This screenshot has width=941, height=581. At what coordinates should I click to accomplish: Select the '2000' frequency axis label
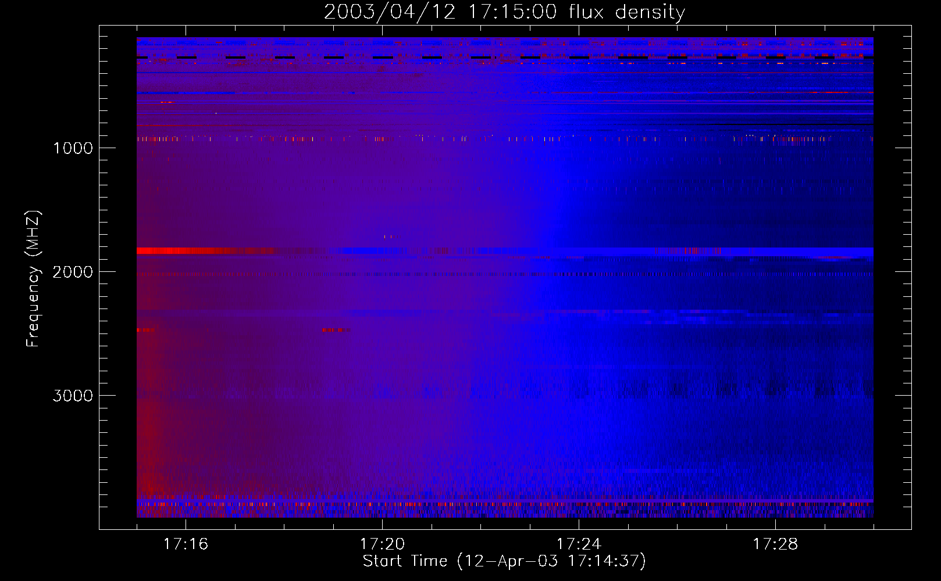[73, 272]
